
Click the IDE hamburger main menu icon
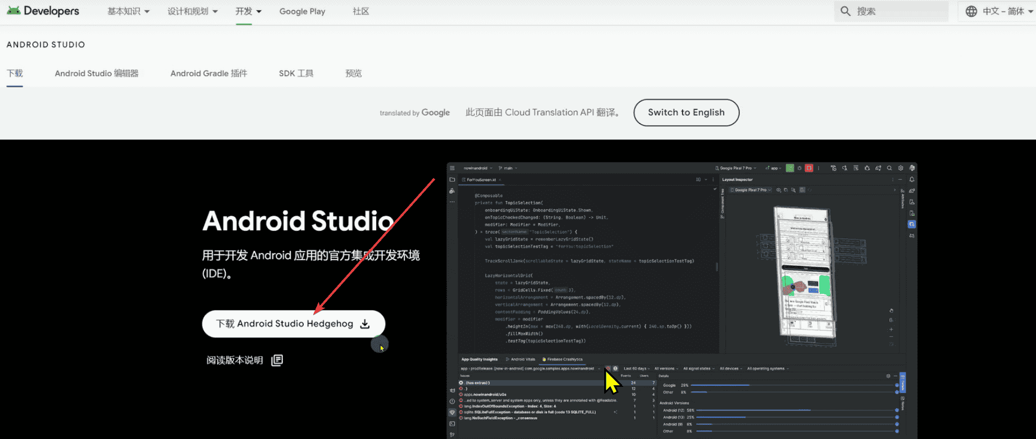(x=452, y=168)
